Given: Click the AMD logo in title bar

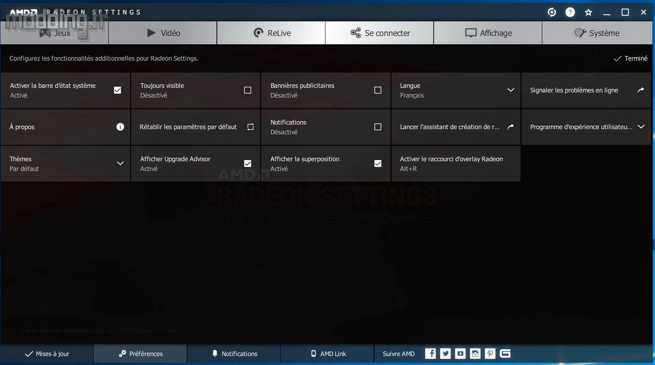Looking at the screenshot, I should (x=23, y=12).
